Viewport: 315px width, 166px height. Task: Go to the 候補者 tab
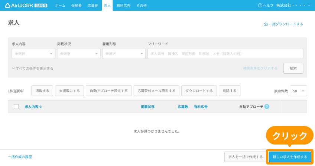(77, 6)
